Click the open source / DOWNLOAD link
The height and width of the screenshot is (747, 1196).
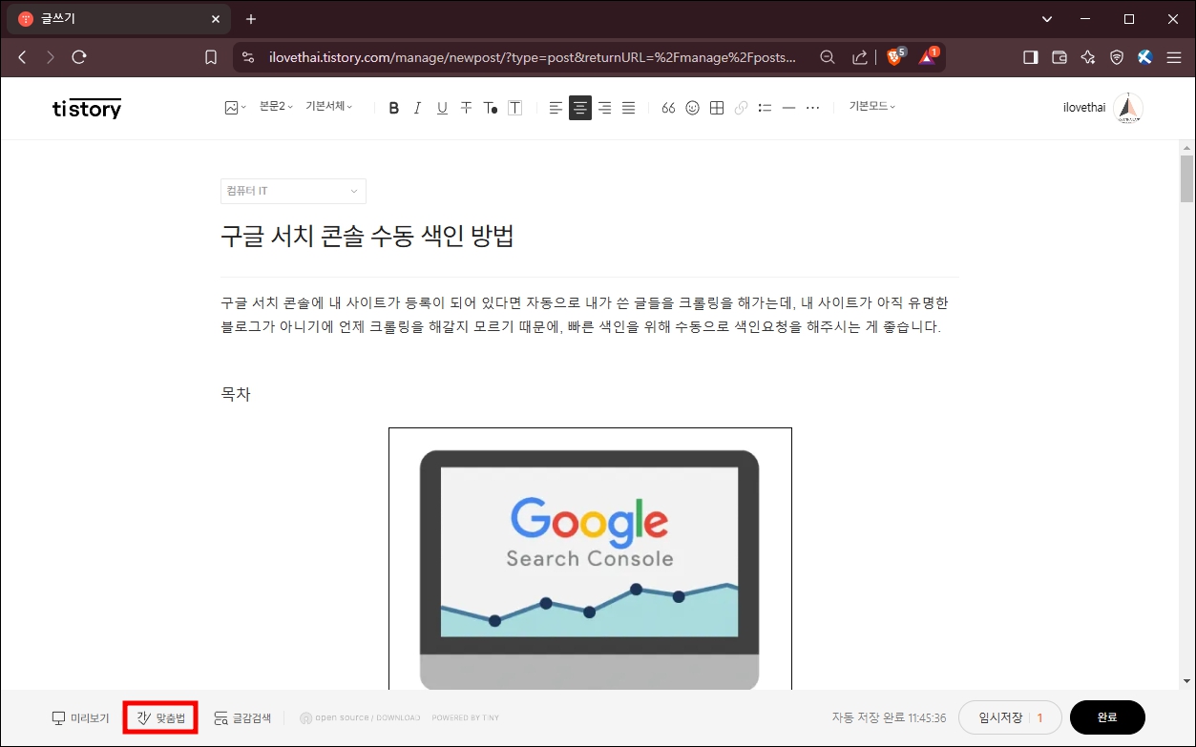(x=360, y=717)
